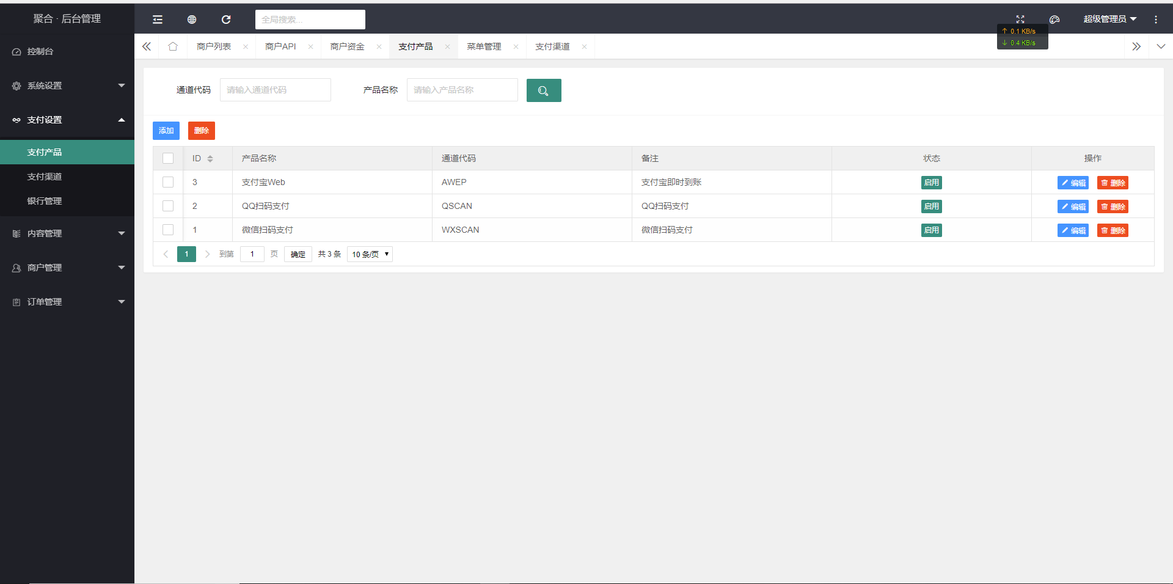This screenshot has height=584, width=1173.
Task: Enter fullscreen using the expand icon
Action: pyautogui.click(x=1020, y=20)
